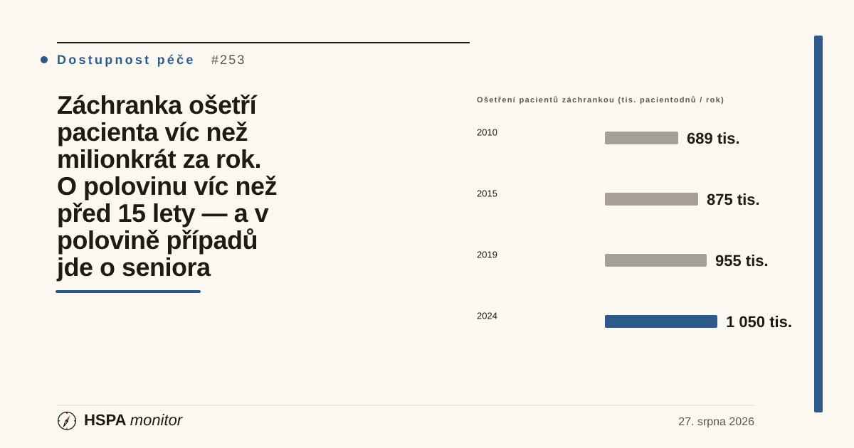854x448 pixels.
Task: Click the vertical blue stripe on right edge
Action: click(x=818, y=224)
